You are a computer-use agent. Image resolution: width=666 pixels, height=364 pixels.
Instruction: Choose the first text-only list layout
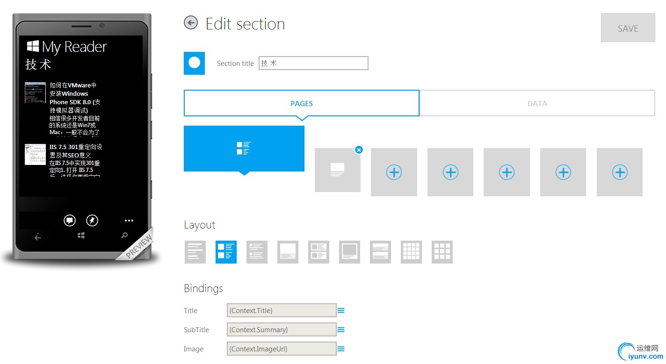pyautogui.click(x=195, y=252)
